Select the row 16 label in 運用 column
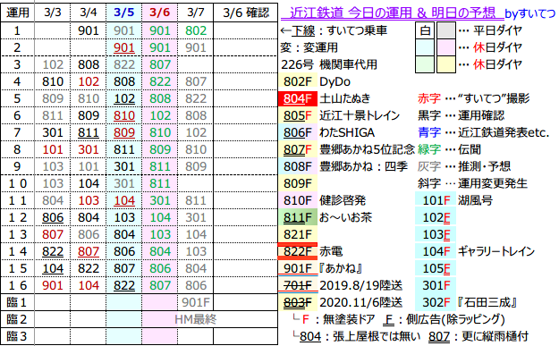This screenshot has width=559, height=346. [x=17, y=285]
